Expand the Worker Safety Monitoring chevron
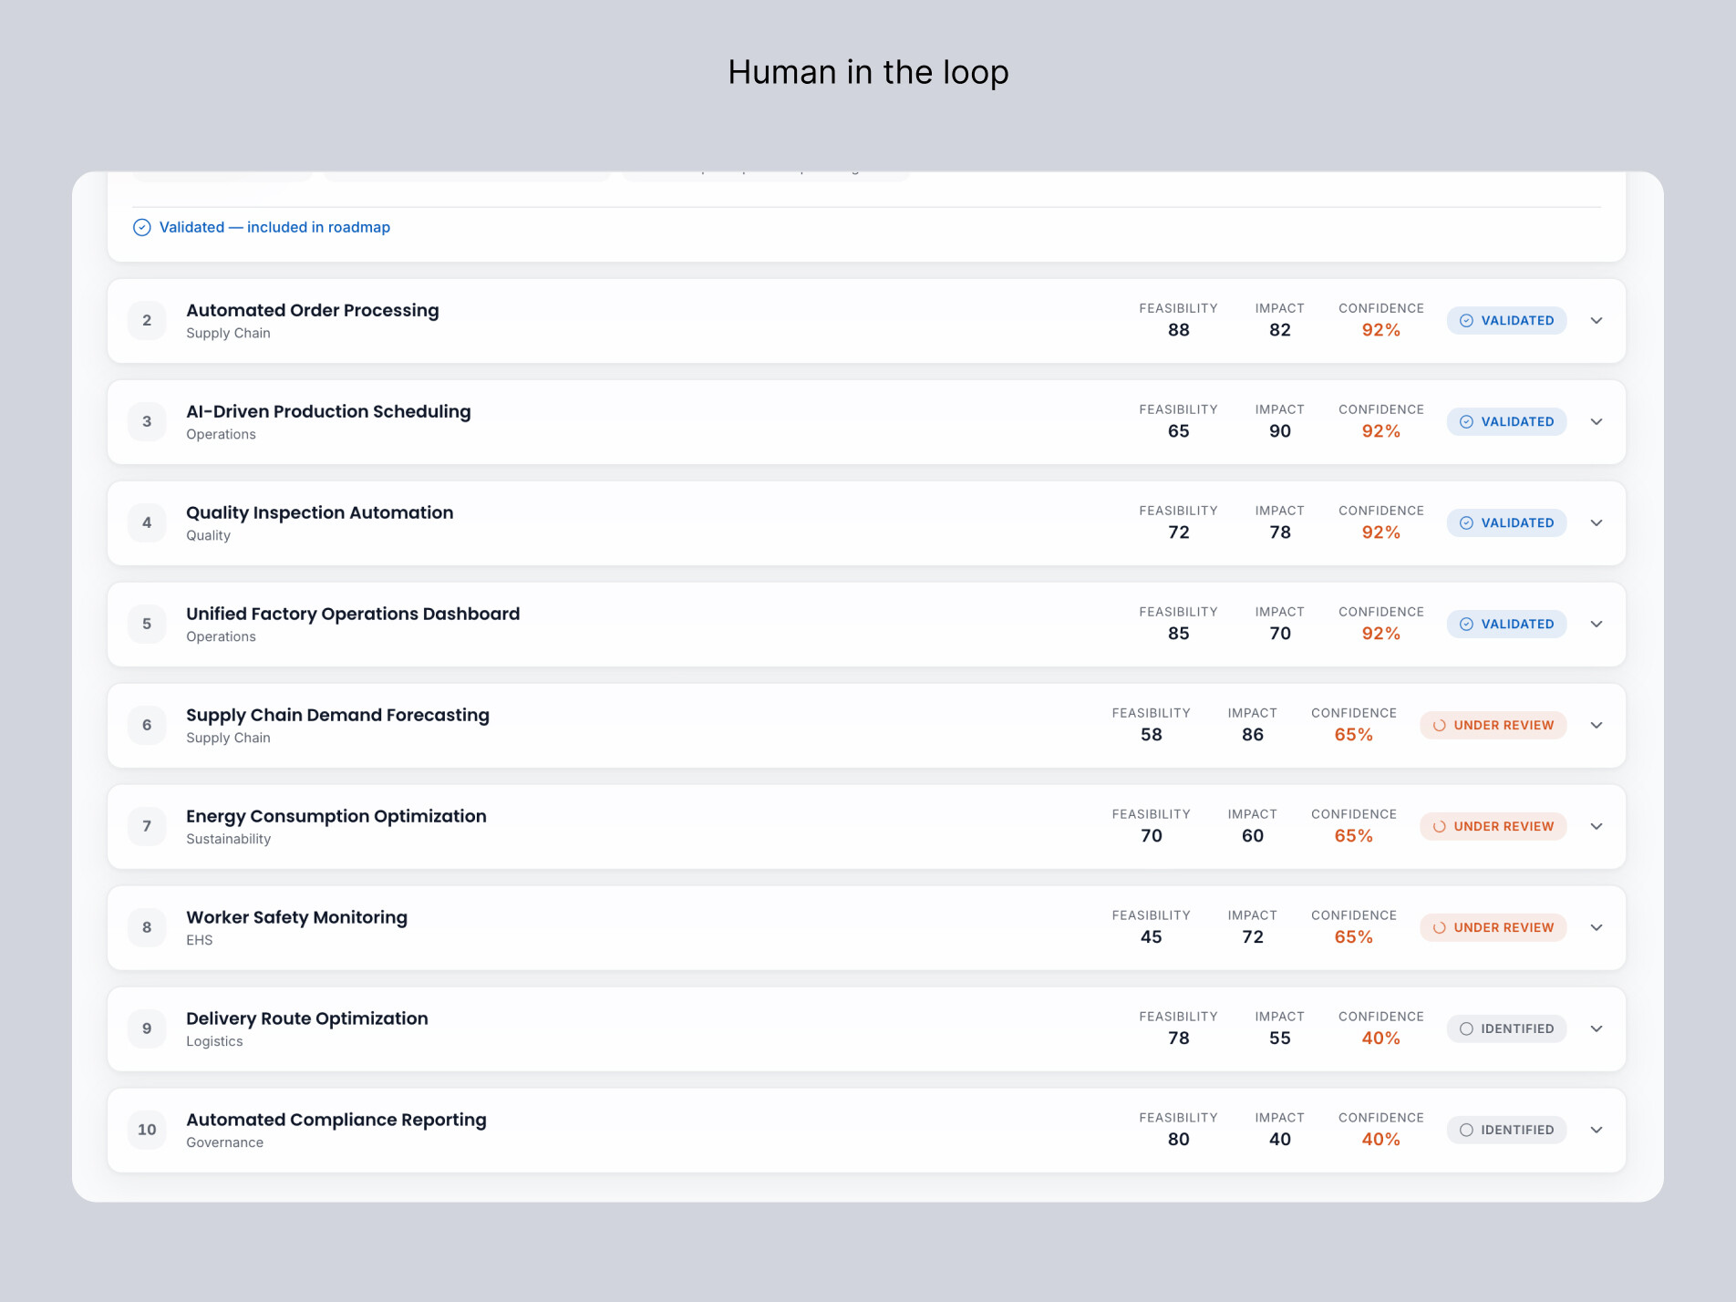1736x1302 pixels. pyautogui.click(x=1596, y=928)
